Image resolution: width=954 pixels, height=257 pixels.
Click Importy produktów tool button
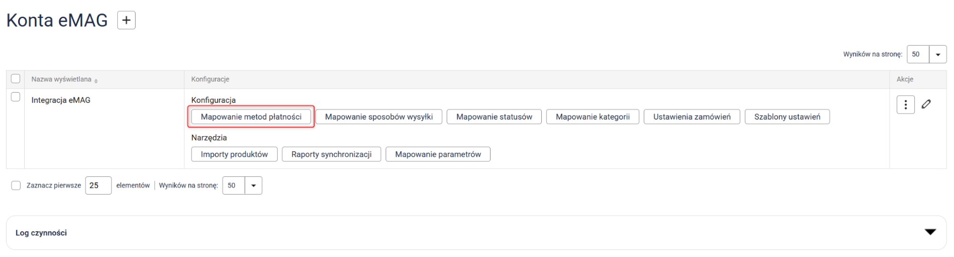pyautogui.click(x=234, y=154)
